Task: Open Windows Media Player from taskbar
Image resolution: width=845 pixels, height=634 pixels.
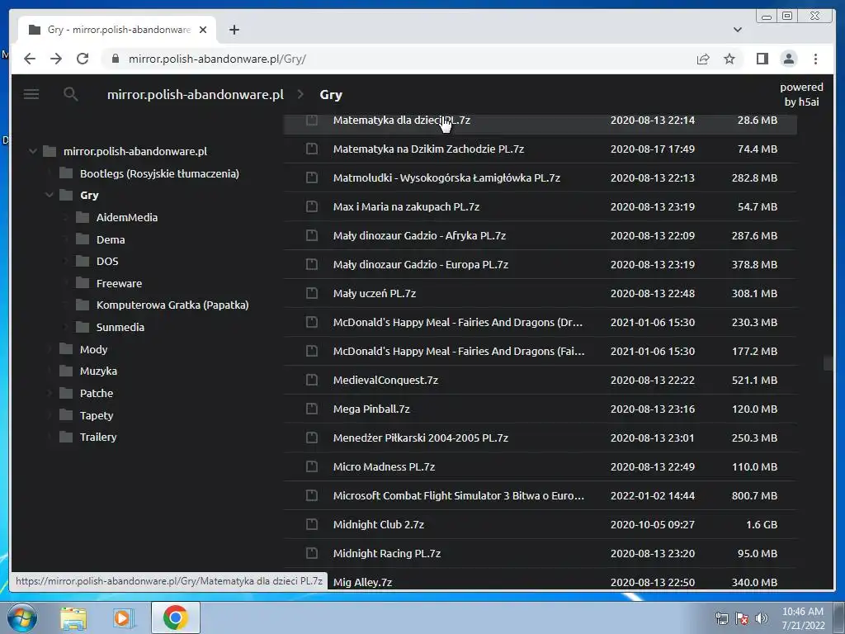Action: [x=123, y=617]
